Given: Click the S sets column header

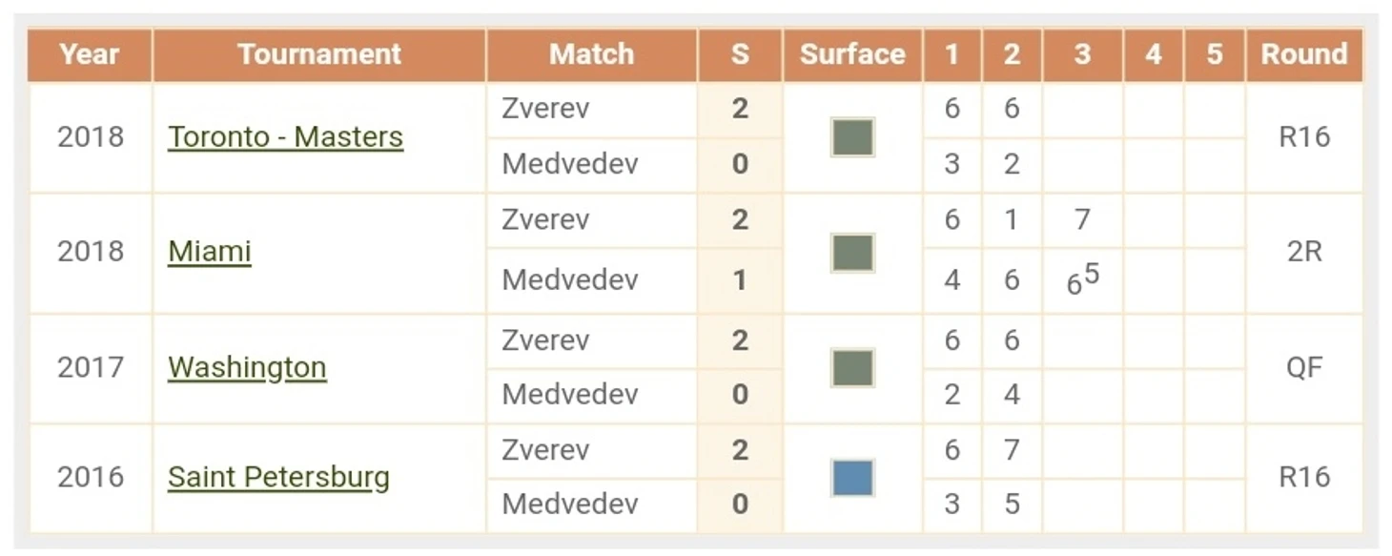Looking at the screenshot, I should click(740, 54).
